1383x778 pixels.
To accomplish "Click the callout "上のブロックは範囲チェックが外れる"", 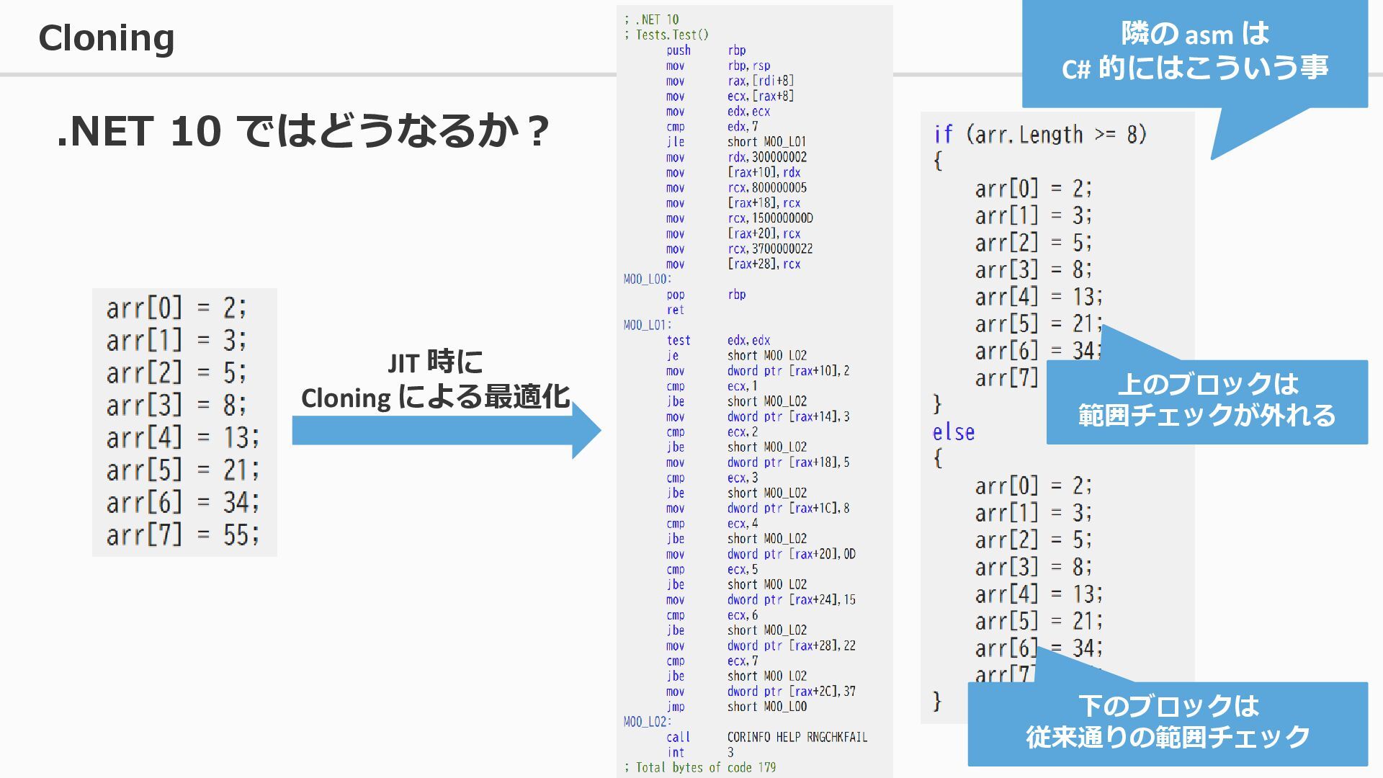I will [x=1207, y=401].
